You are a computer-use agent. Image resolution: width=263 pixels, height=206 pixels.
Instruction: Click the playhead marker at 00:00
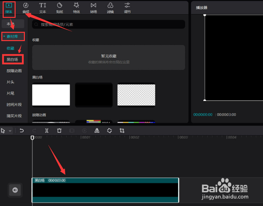coord(33,138)
